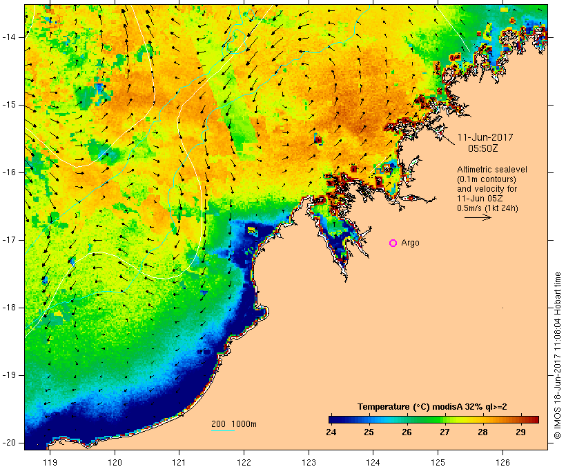Click the longitude label 123
The width and height of the screenshot is (566, 469).
pyautogui.click(x=309, y=462)
